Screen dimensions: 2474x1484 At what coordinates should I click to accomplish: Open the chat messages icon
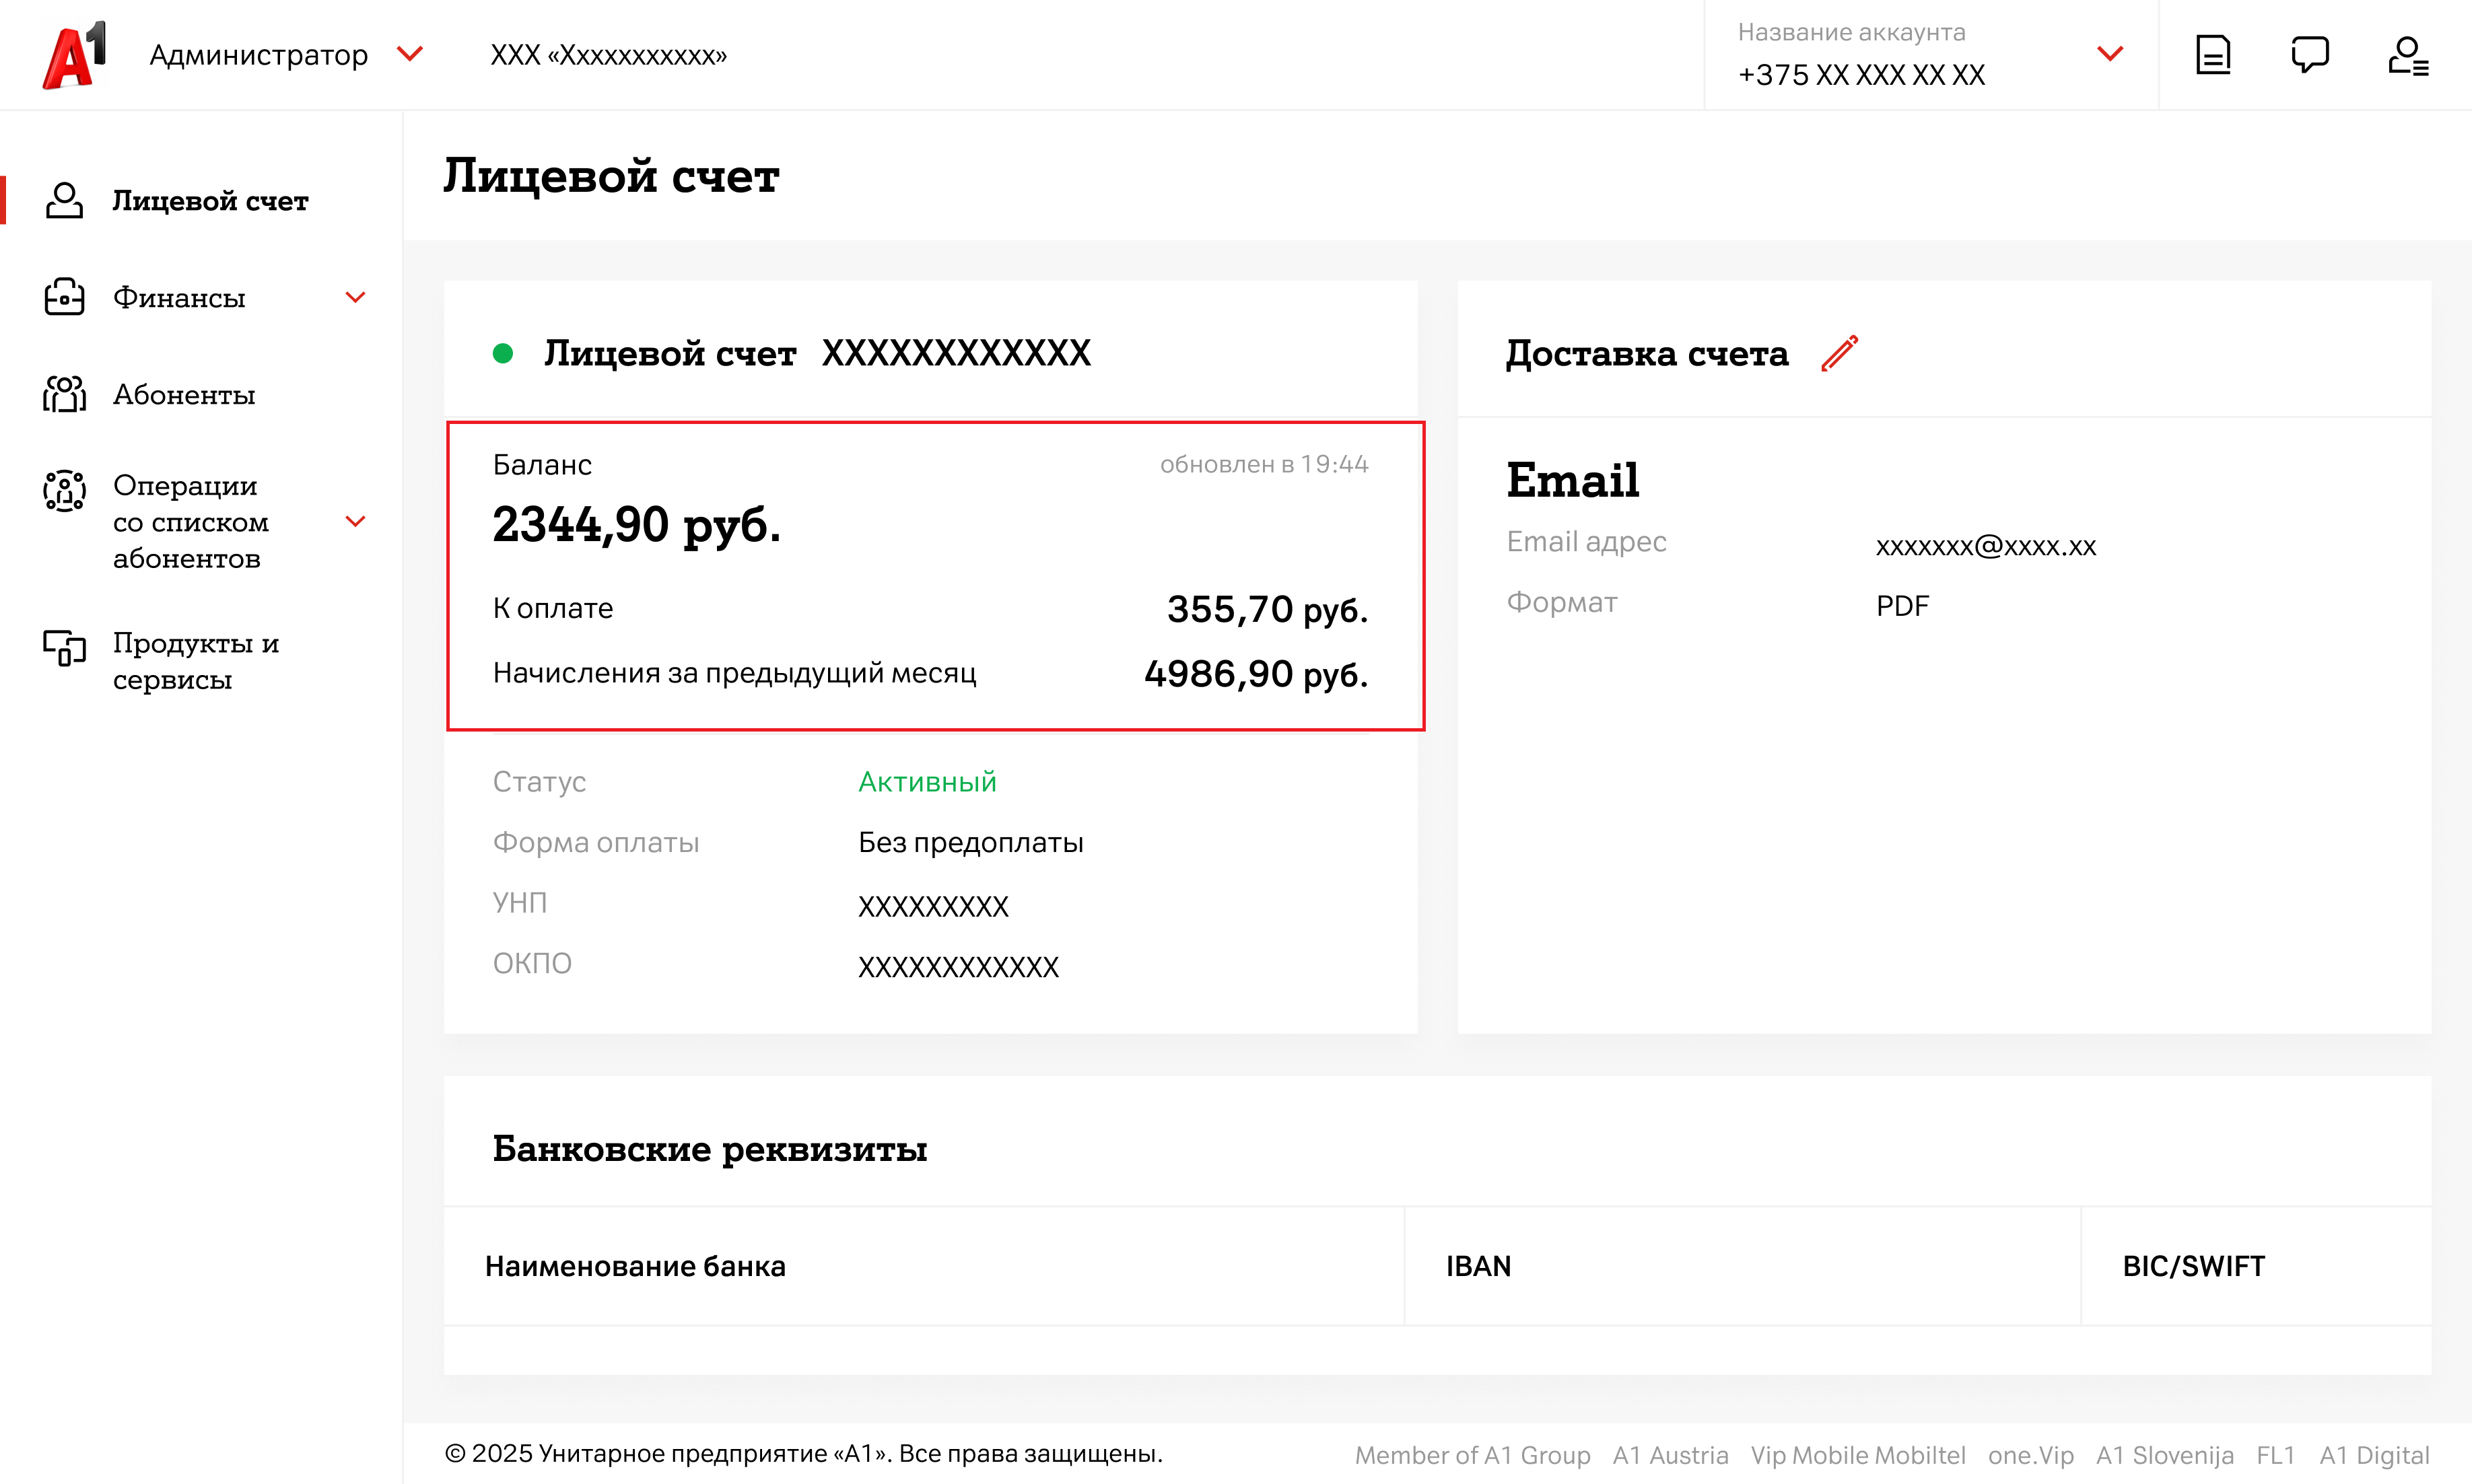(2310, 55)
